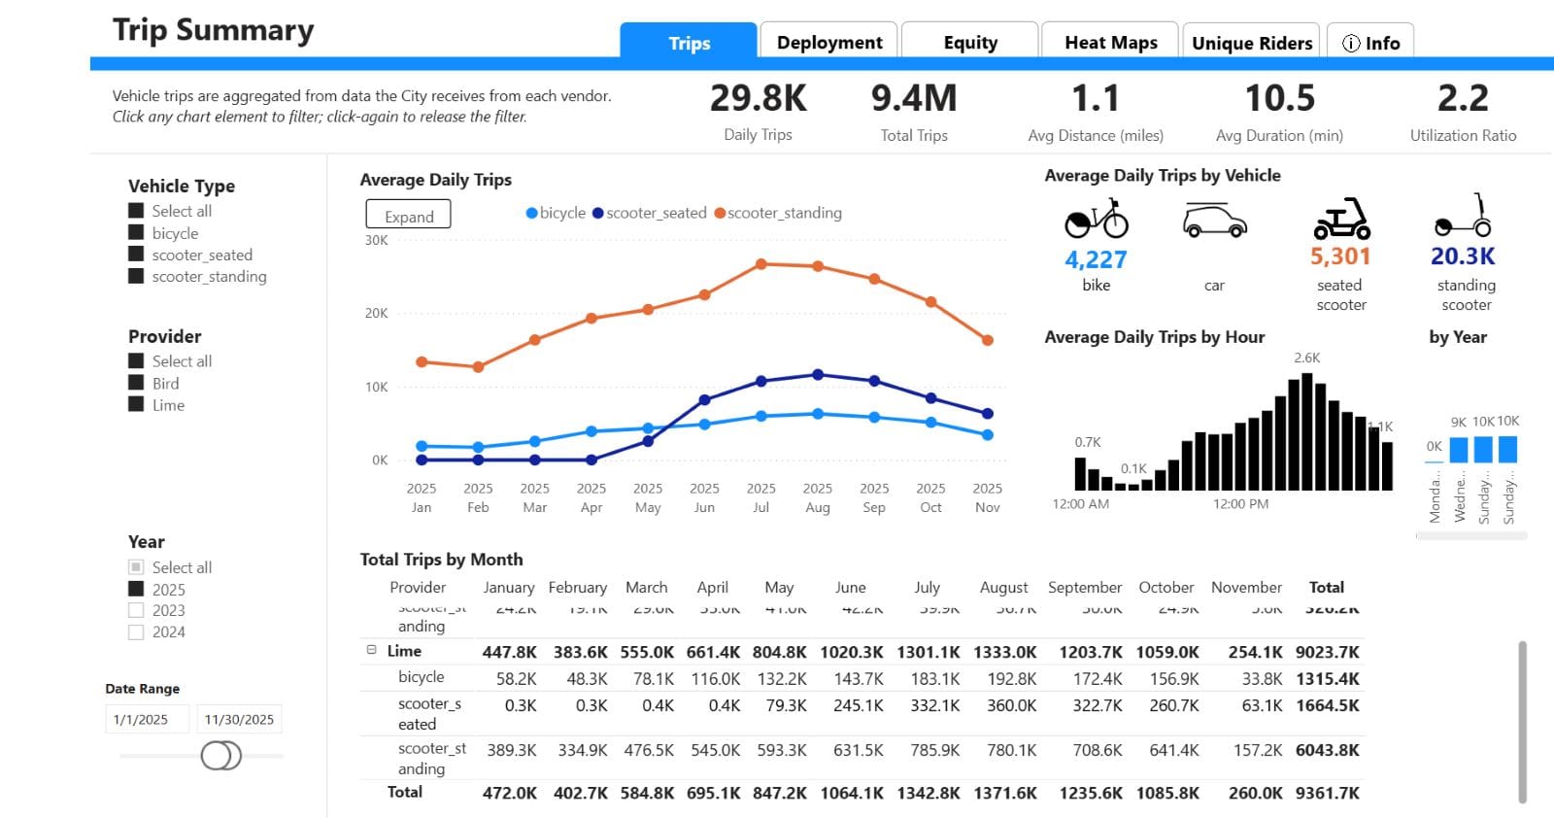Open the Info tab
The image size is (1554, 818).
coord(1370,43)
